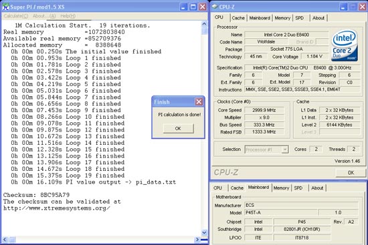Screen dimensions: 368x245
Task: Switch to the Mainboard tab in upper CPU-Z
Action: [x=260, y=18]
